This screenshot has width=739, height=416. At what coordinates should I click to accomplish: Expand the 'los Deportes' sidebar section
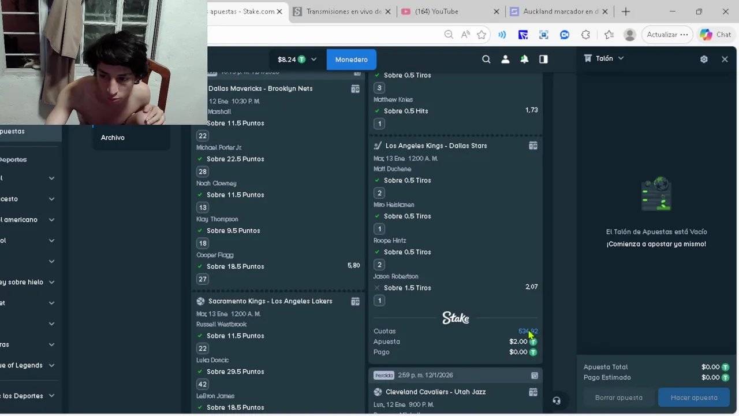[x=51, y=396]
